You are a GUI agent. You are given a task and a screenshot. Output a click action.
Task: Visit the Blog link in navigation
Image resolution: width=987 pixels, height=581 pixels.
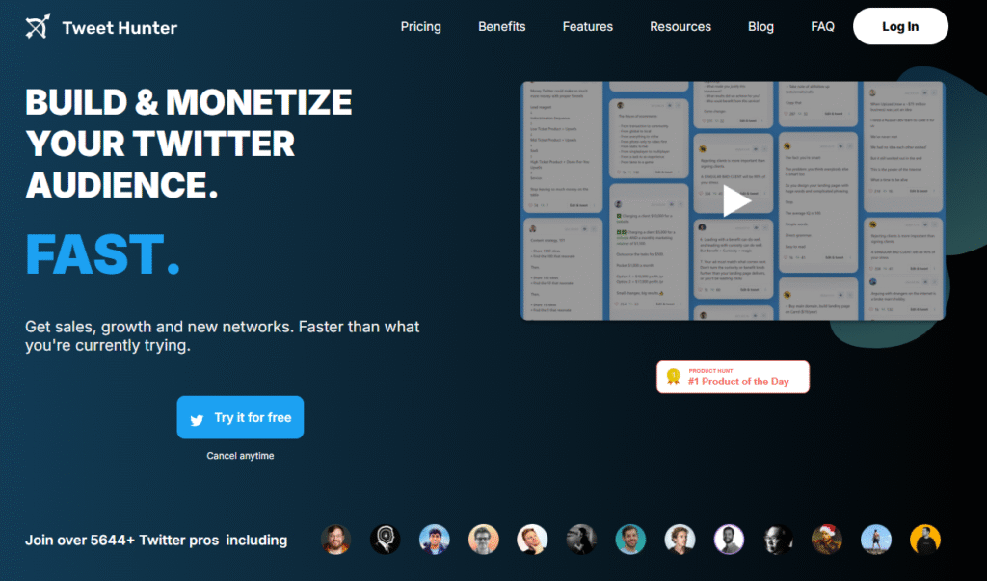point(760,26)
